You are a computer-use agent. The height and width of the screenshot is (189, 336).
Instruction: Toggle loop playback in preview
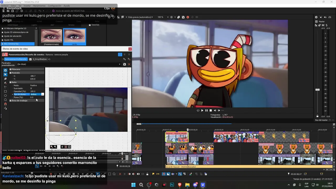[198, 111]
